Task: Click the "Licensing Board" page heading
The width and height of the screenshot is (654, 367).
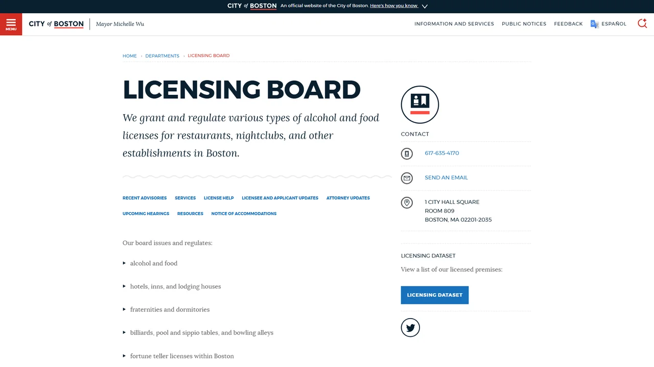Action: point(242,90)
